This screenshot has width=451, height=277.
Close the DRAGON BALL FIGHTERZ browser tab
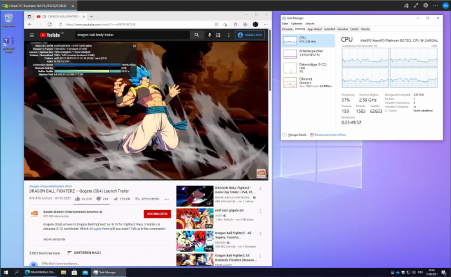coord(84,16)
